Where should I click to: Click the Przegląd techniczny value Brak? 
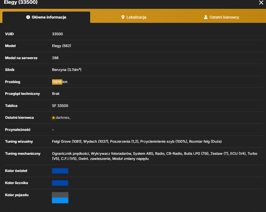(56, 94)
